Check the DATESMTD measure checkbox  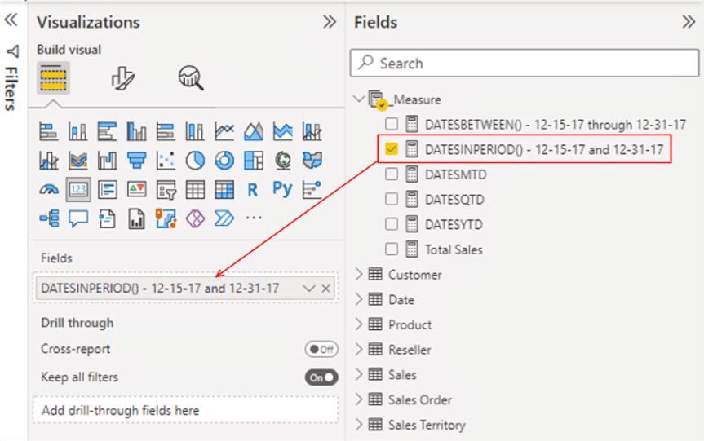pyautogui.click(x=392, y=174)
